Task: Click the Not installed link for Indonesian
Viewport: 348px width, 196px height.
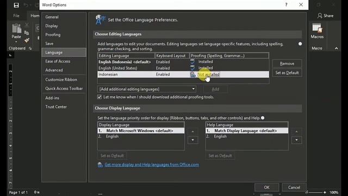Action: pos(208,75)
